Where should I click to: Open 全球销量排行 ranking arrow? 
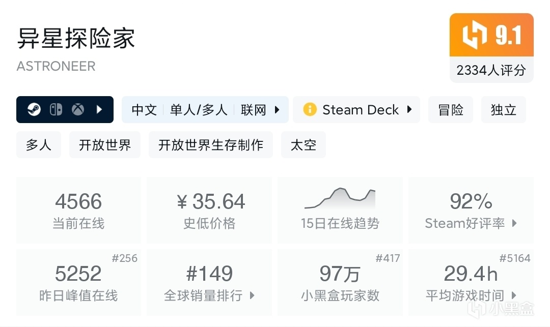point(252,295)
